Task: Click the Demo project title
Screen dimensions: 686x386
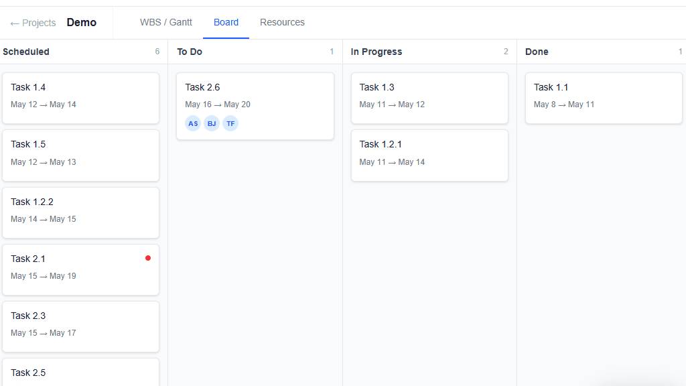Action: (81, 22)
